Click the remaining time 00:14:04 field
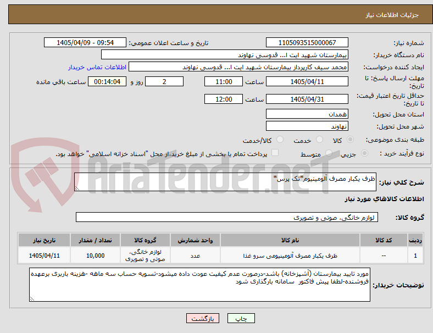 107,82
